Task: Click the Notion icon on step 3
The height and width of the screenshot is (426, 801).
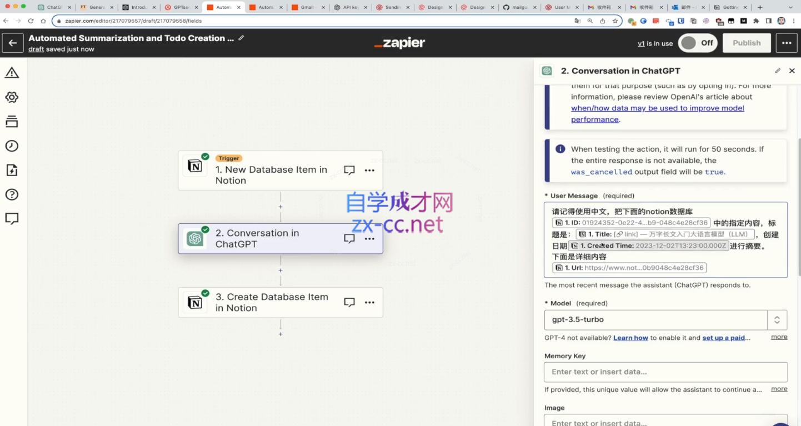Action: click(x=195, y=302)
